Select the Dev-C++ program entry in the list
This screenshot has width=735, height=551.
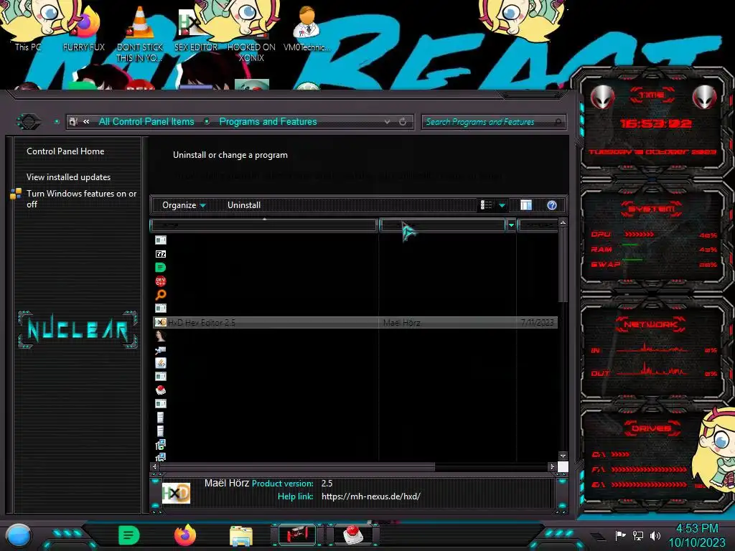click(x=160, y=281)
